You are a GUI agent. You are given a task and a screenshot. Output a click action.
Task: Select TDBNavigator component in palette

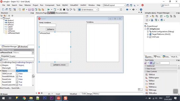coord(154,78)
